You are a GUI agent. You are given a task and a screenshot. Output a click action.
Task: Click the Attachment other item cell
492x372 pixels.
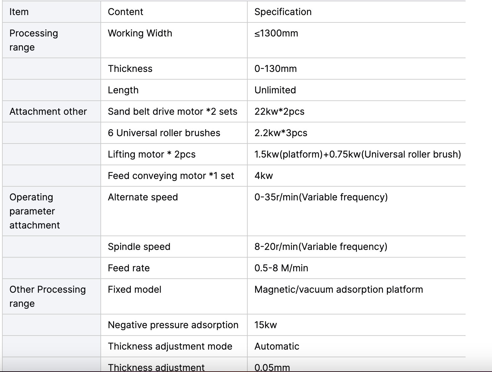pyautogui.click(x=48, y=112)
